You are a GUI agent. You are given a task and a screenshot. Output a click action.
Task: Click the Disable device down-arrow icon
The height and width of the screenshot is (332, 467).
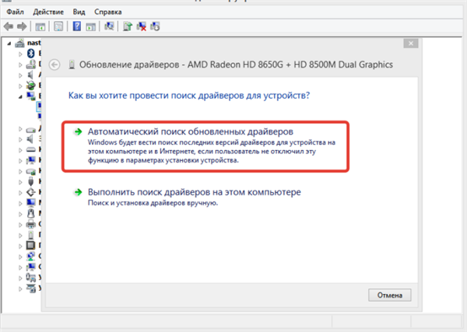pos(155,26)
